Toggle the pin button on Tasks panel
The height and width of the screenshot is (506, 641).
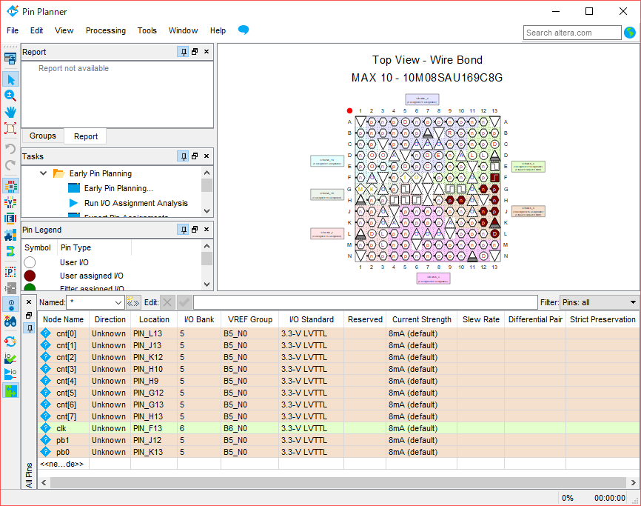pyautogui.click(x=183, y=156)
